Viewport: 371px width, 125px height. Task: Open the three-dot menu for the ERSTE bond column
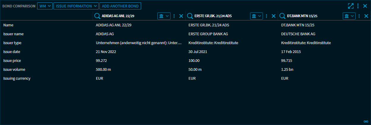point(267,16)
